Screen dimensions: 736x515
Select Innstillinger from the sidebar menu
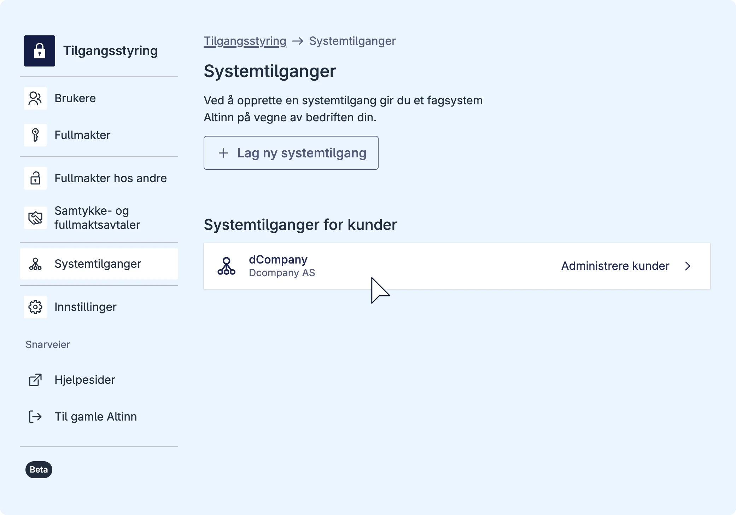86,307
